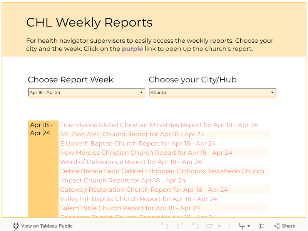Open True Visions Global Christian Ministries report
This screenshot has width=308, height=231.
[x=159, y=125]
